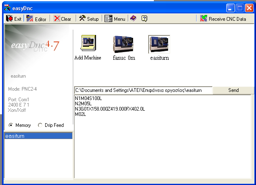Click the Exit toolbar icon
Viewport: 256px width, 185px height.
pyautogui.click(x=9, y=18)
